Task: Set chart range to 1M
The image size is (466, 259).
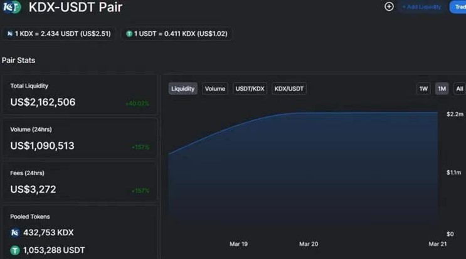Action: pos(442,89)
